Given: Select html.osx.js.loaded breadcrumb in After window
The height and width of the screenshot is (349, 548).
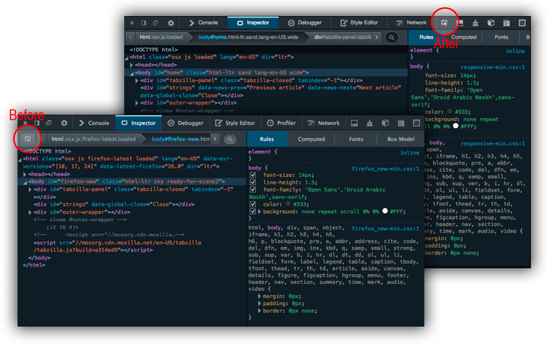Looking at the screenshot, I should (161, 37).
